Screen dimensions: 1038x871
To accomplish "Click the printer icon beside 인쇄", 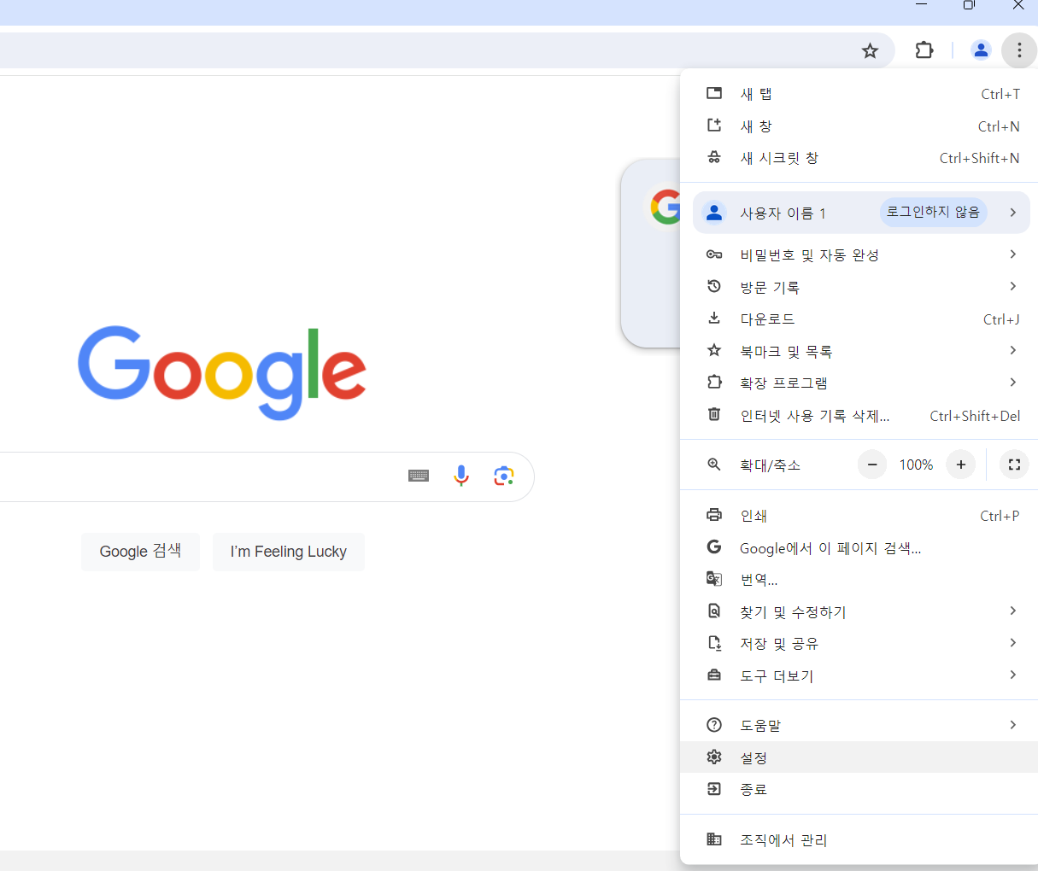I will click(714, 515).
